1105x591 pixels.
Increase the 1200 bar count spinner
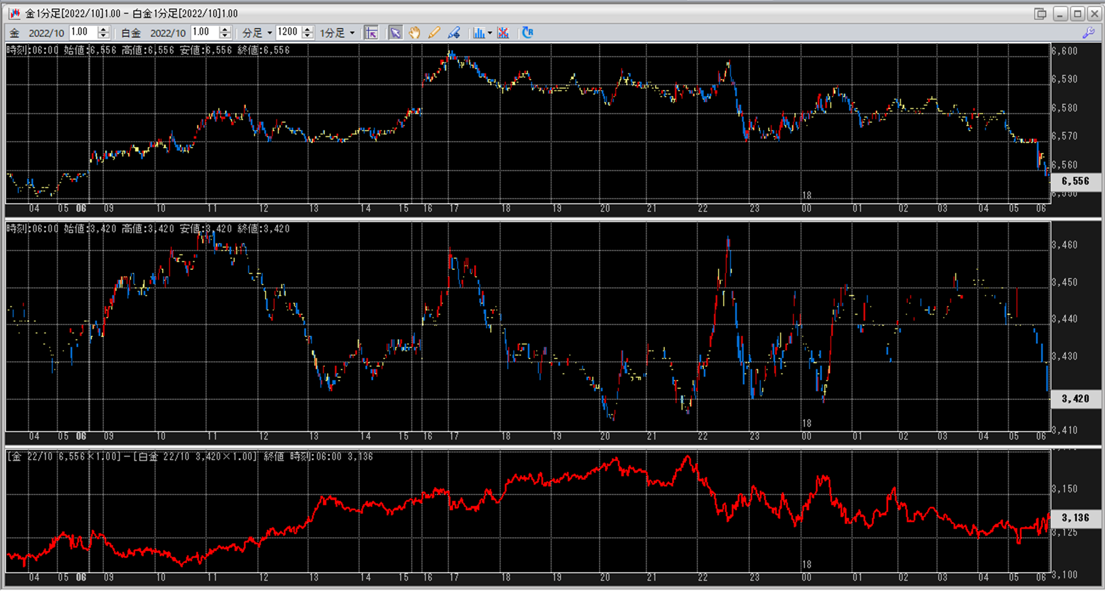[307, 29]
